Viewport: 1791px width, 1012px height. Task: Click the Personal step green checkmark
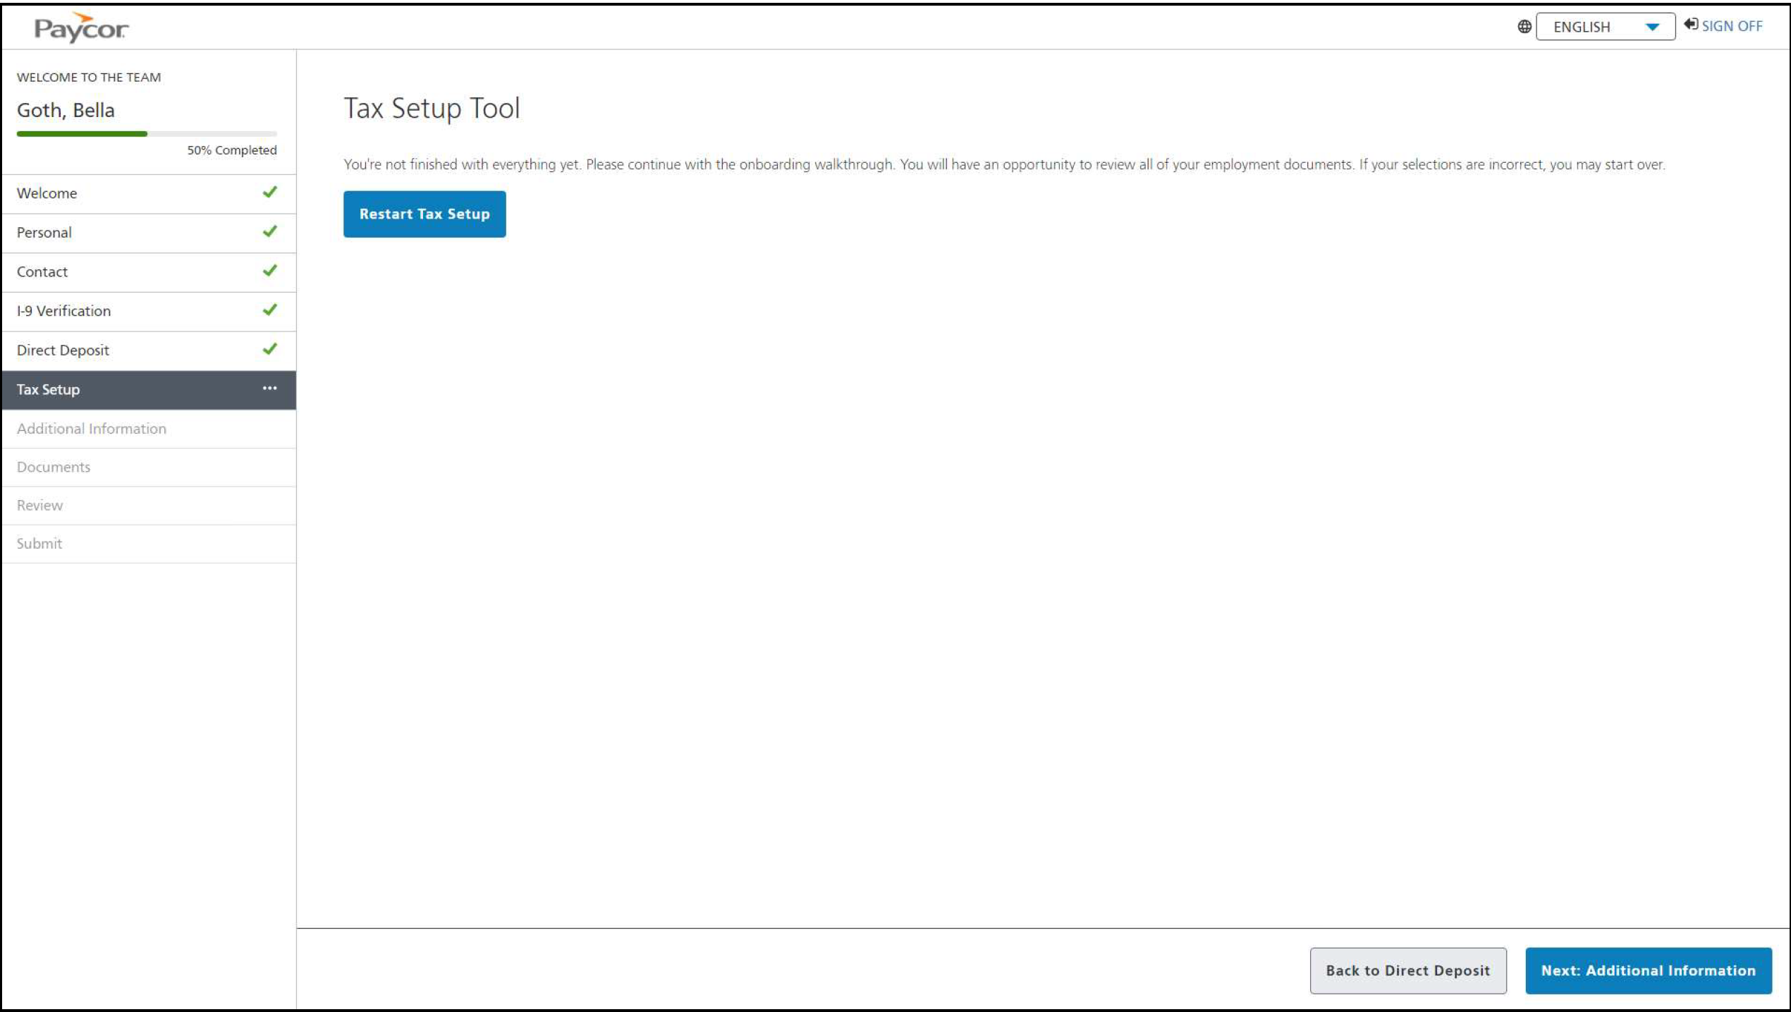(269, 232)
